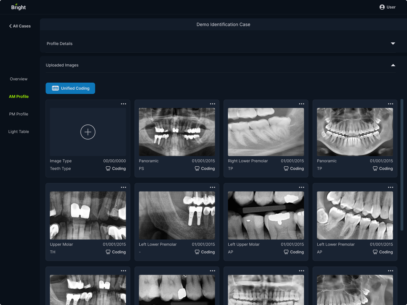Click the User label in the header

[x=391, y=7]
